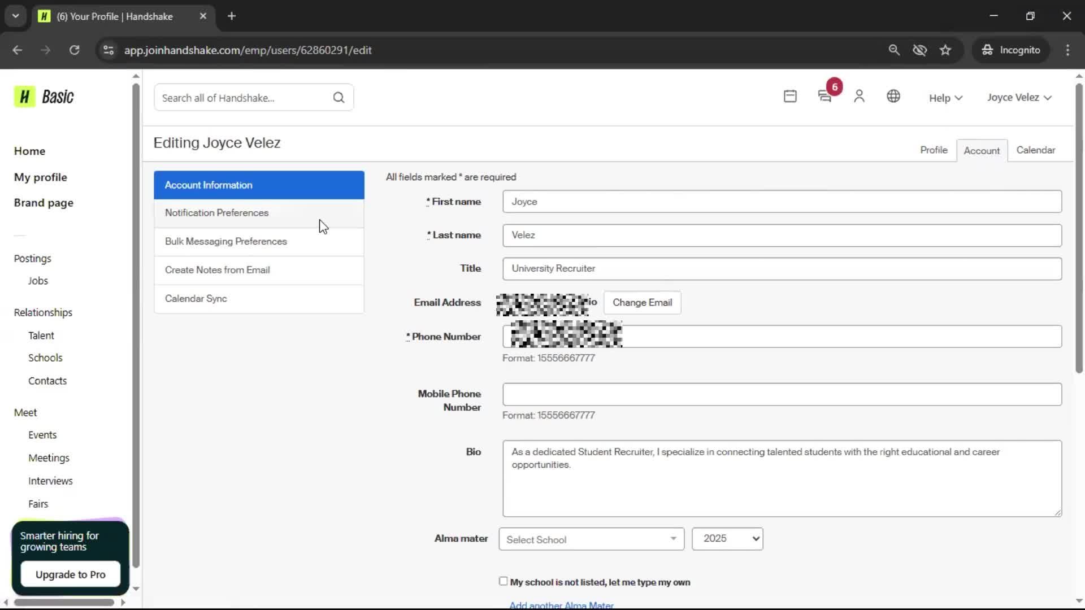1085x610 pixels.
Task: Open Brand page in sidebar
Action: [44, 203]
